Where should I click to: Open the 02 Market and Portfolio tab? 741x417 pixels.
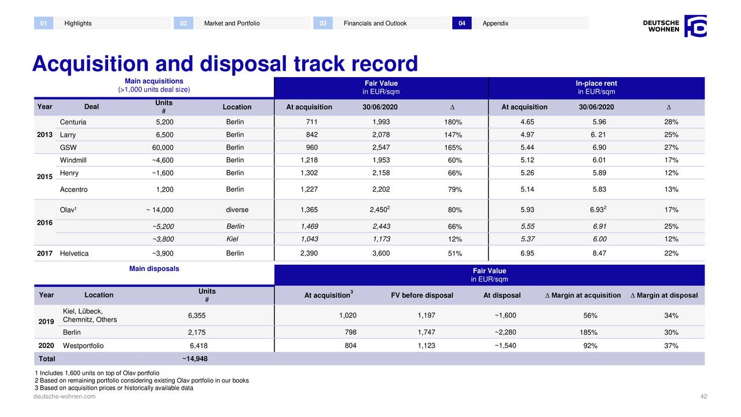(242, 23)
